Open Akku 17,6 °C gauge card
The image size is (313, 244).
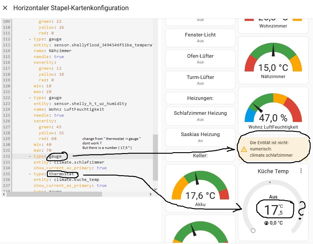tap(200, 188)
